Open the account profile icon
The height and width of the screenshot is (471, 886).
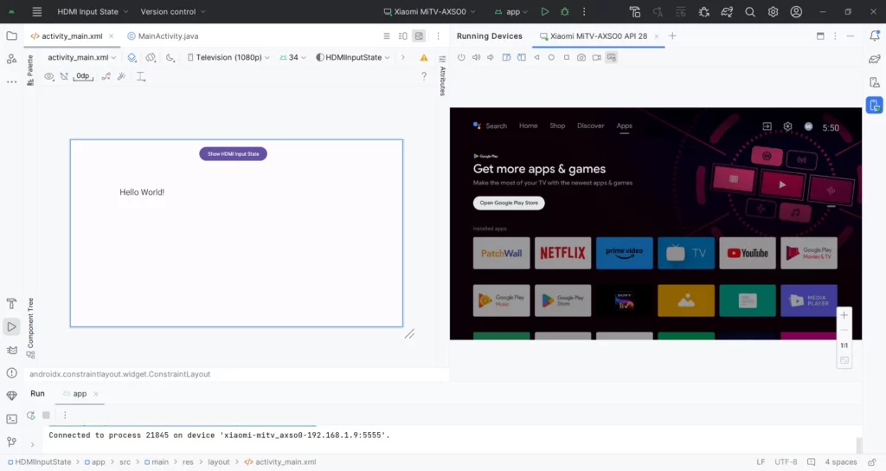796,11
